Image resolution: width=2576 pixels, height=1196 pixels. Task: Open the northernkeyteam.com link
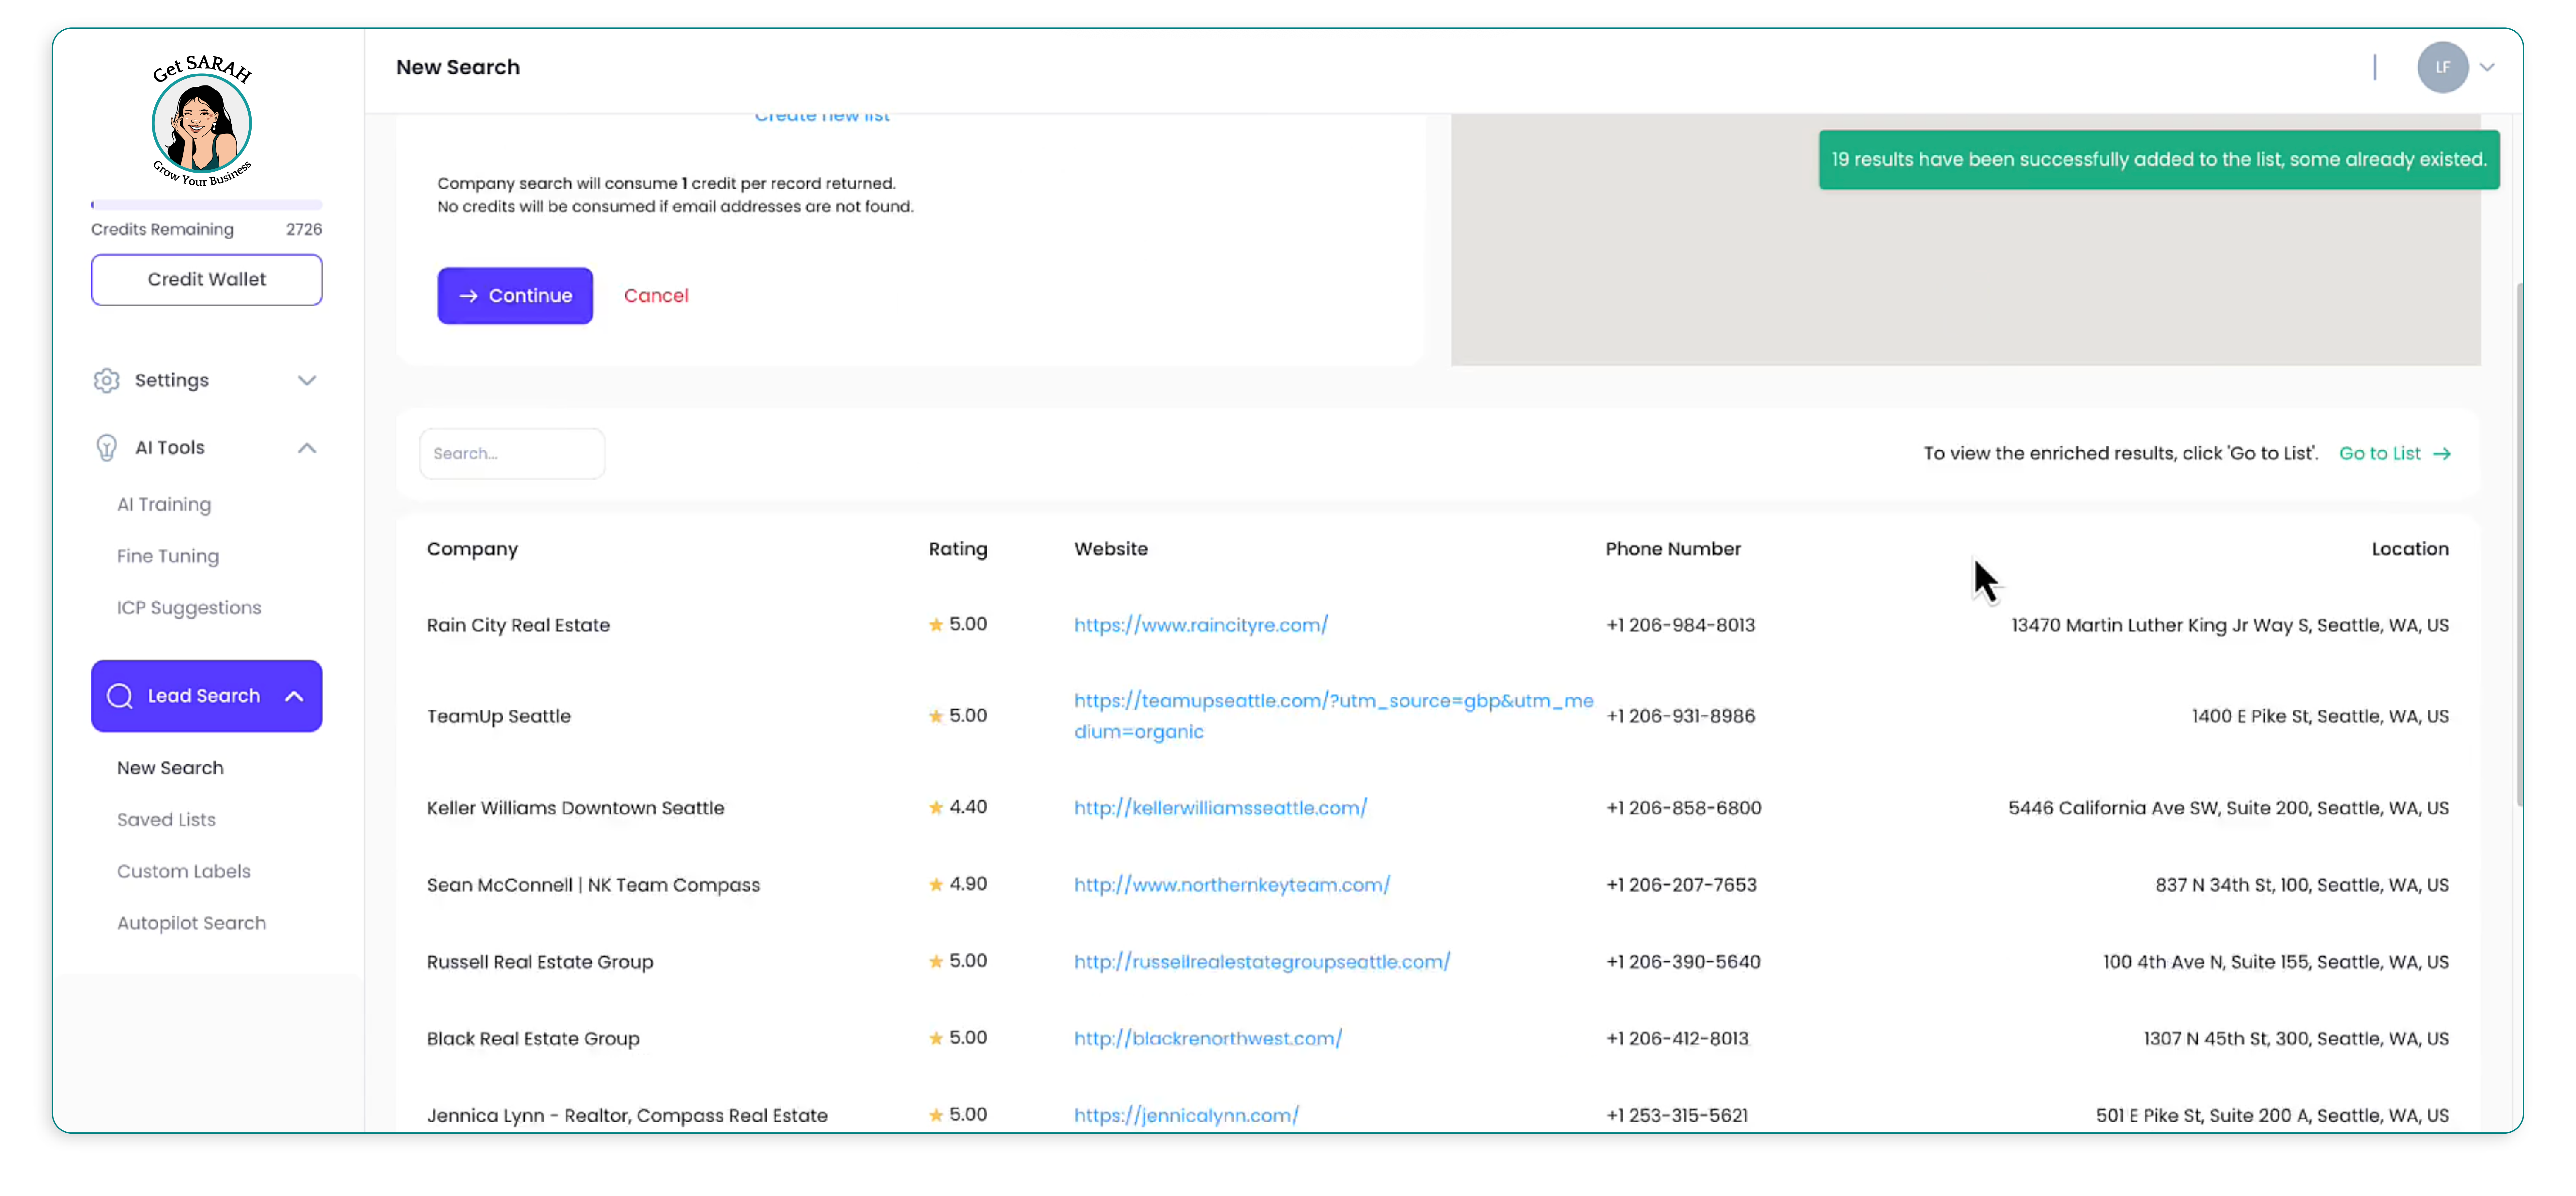(1232, 885)
